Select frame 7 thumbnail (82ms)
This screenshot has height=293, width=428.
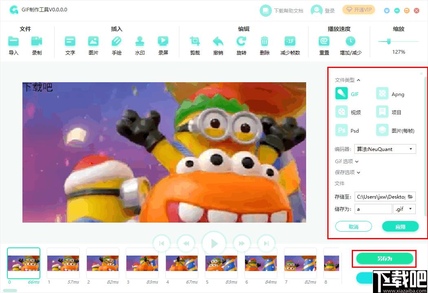(300, 263)
